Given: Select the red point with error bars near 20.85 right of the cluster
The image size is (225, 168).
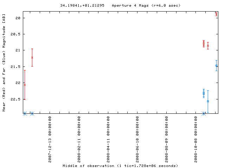Looking at the screenshot, I should tap(208, 46).
